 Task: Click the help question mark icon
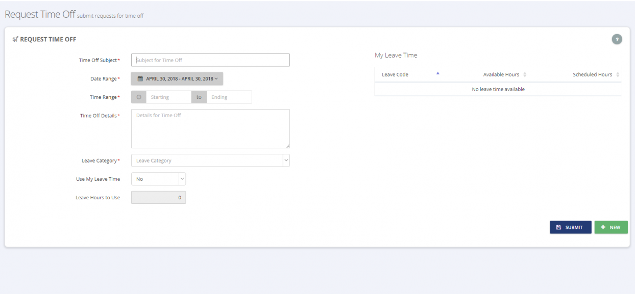[x=617, y=39]
